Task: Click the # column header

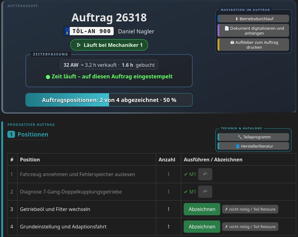Action: 12,160
